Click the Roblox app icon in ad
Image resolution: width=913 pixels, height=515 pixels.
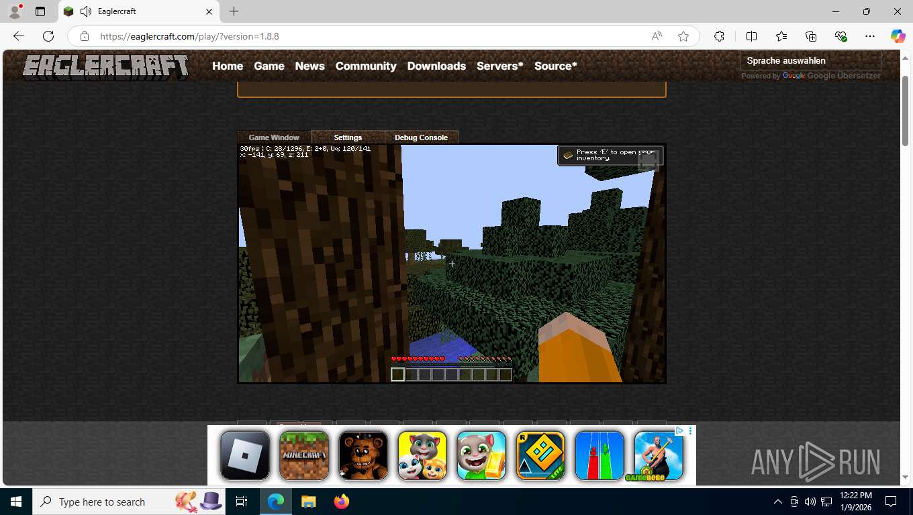tap(245, 455)
